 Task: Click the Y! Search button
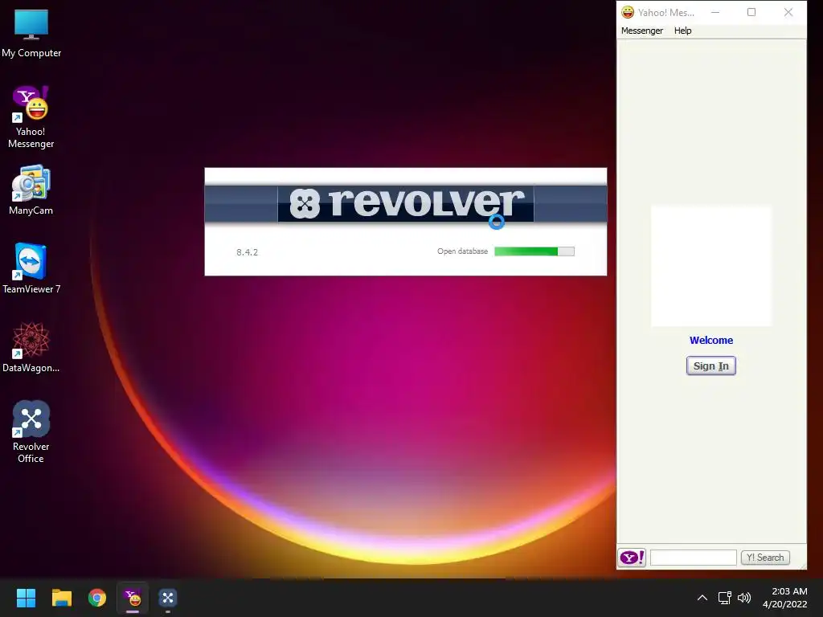tap(765, 558)
